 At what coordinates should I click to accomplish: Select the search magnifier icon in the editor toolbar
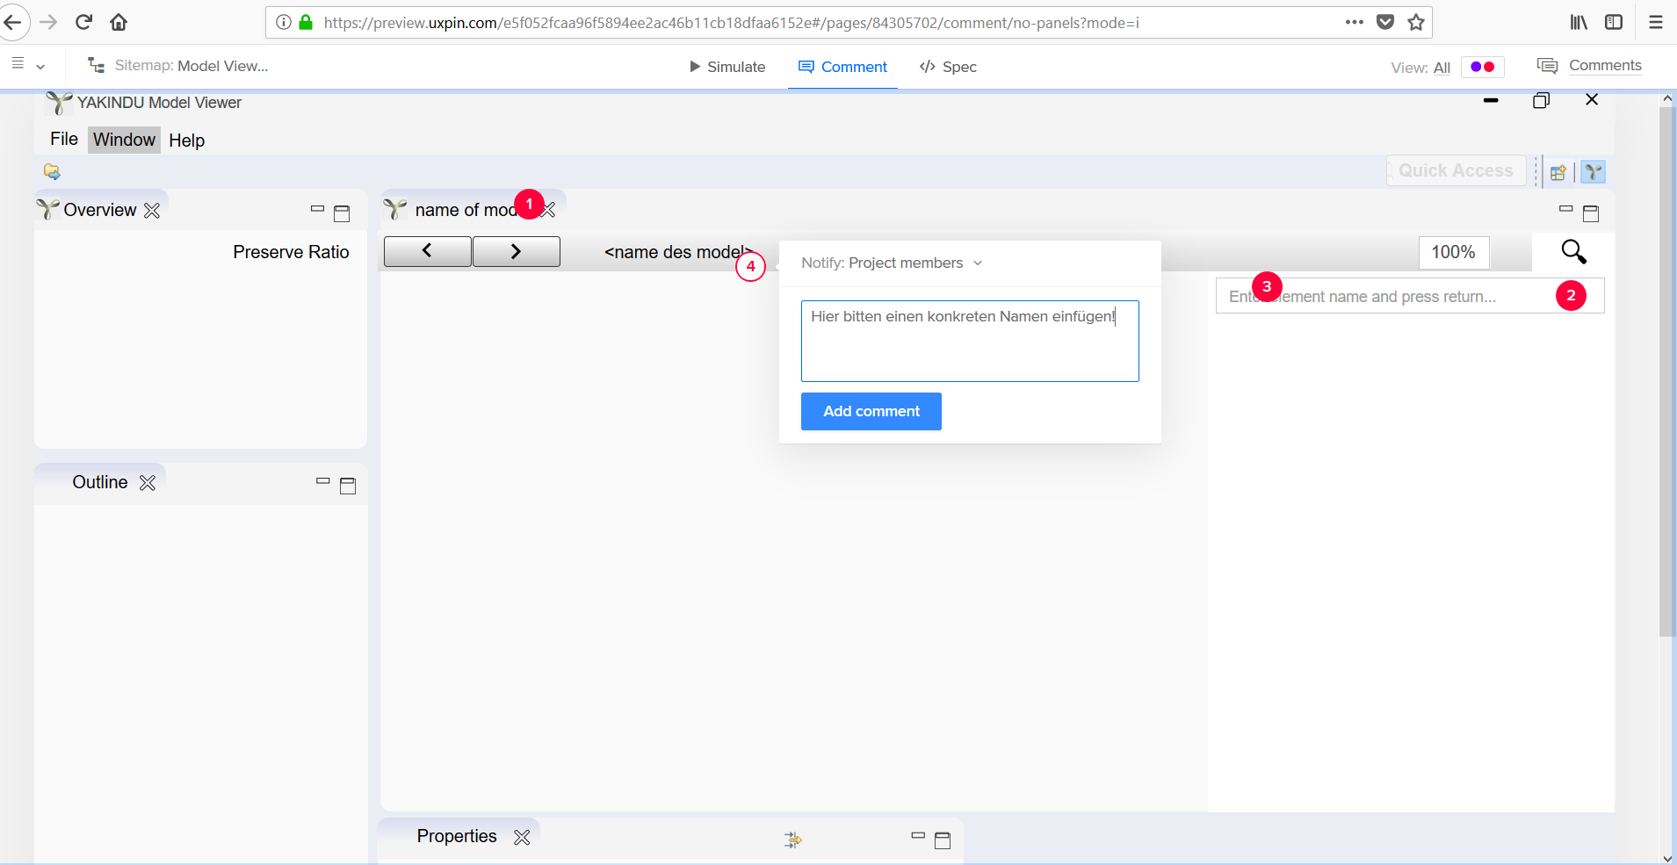[x=1573, y=252]
